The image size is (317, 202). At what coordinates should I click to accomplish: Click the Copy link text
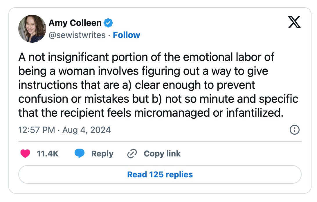(x=162, y=154)
